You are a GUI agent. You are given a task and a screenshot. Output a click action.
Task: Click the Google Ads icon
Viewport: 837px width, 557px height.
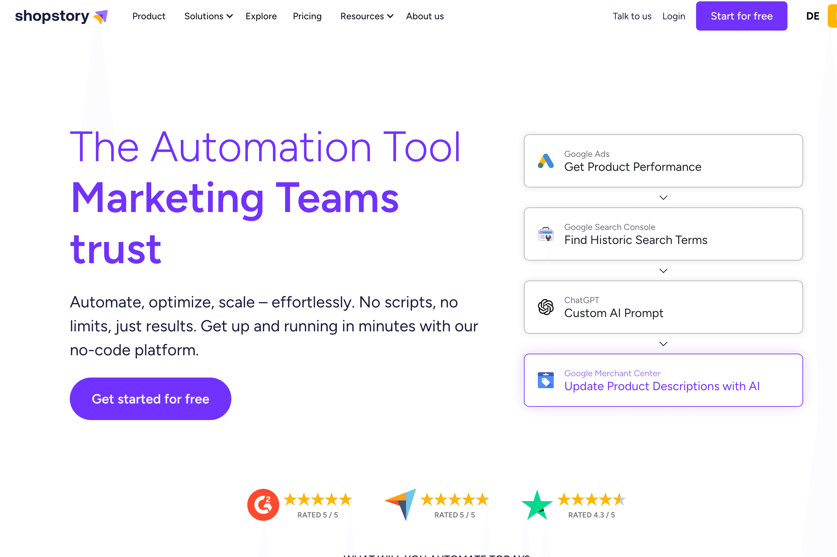pos(546,161)
